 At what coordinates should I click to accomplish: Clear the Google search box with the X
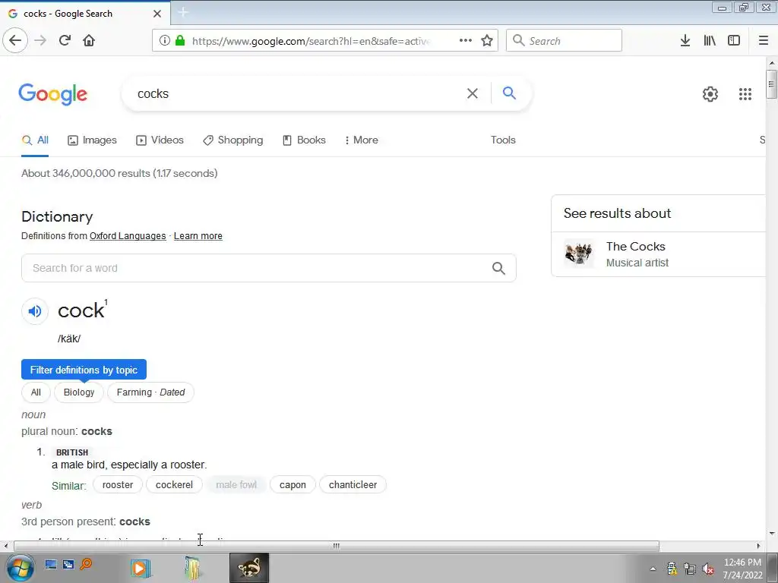pos(473,93)
